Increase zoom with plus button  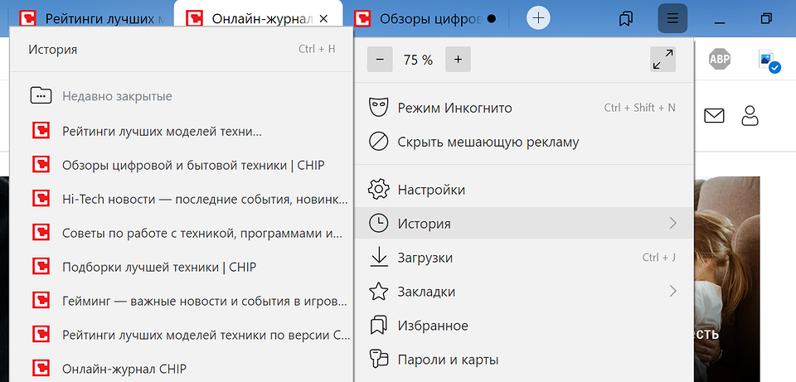pos(458,60)
